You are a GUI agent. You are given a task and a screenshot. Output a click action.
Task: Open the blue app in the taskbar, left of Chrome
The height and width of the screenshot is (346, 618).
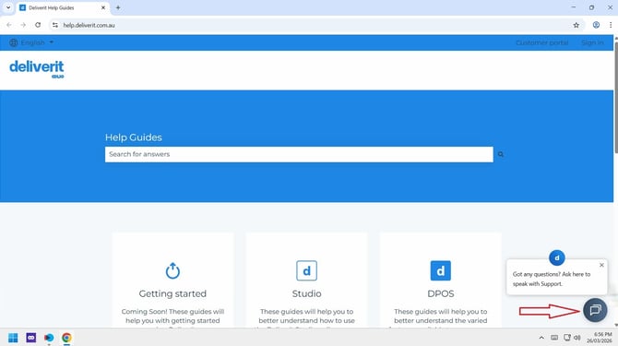point(49,338)
